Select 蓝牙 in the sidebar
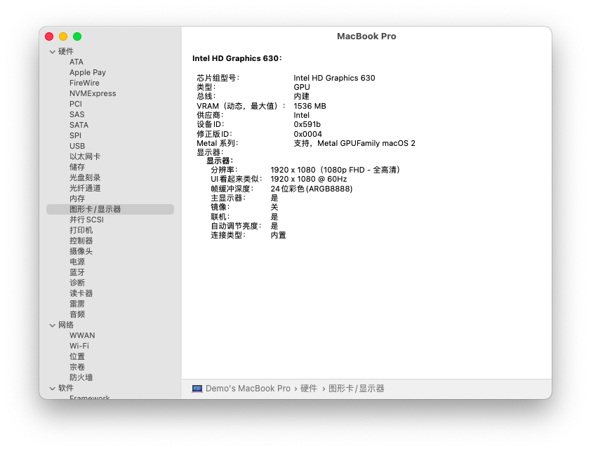Image resolution: width=591 pixels, height=451 pixels. click(77, 272)
